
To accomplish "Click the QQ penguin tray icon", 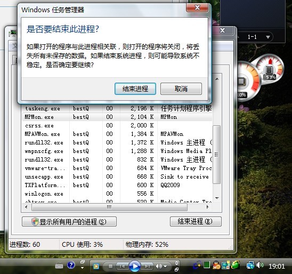I will (x=216, y=265).
